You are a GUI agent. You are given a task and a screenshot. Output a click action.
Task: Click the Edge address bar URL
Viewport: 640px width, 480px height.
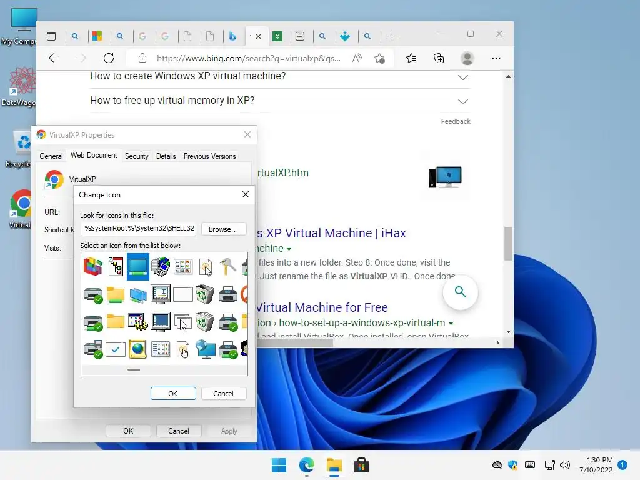tap(248, 58)
